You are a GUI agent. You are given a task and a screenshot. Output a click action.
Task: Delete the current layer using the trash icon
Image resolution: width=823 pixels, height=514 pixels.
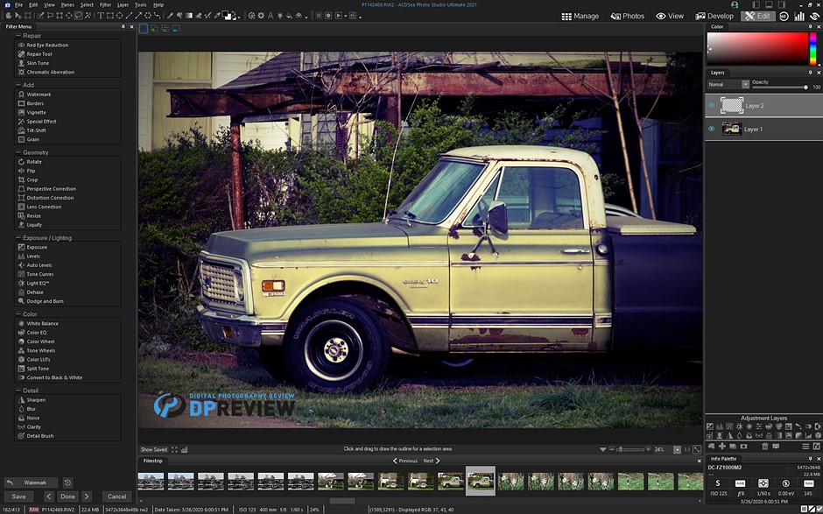[765, 447]
